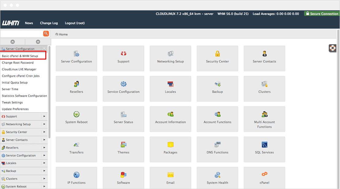Open the Packages box tile
The height and width of the screenshot is (189, 340).
tap(170, 149)
